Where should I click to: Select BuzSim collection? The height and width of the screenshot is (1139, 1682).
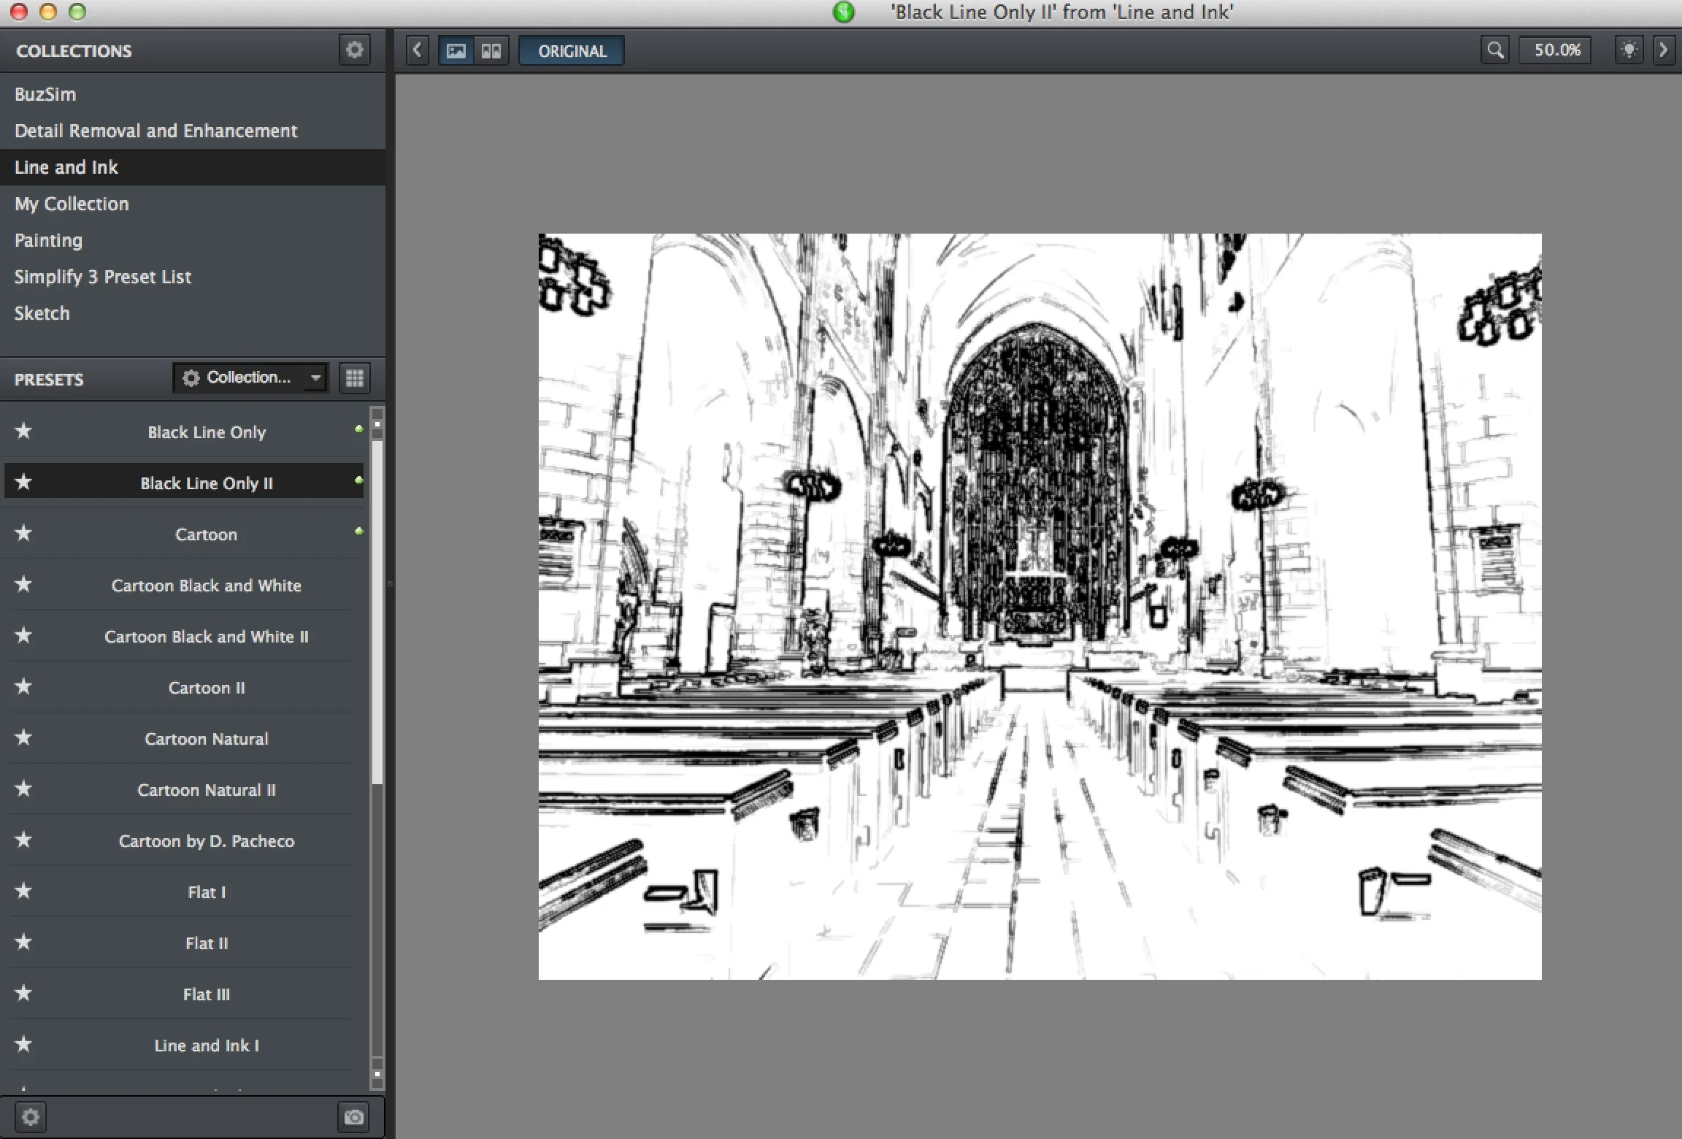[x=193, y=94]
